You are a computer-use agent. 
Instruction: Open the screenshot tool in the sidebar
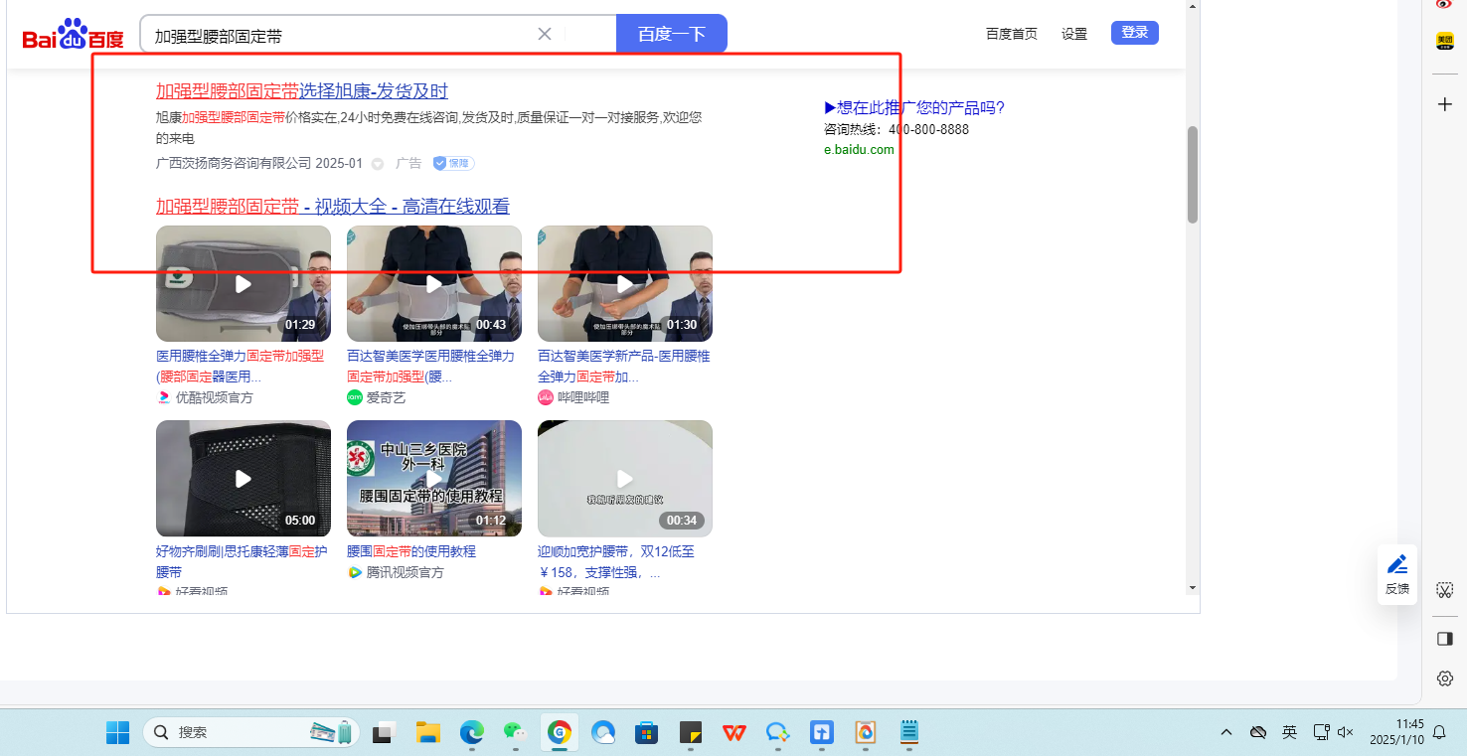[x=1445, y=590]
